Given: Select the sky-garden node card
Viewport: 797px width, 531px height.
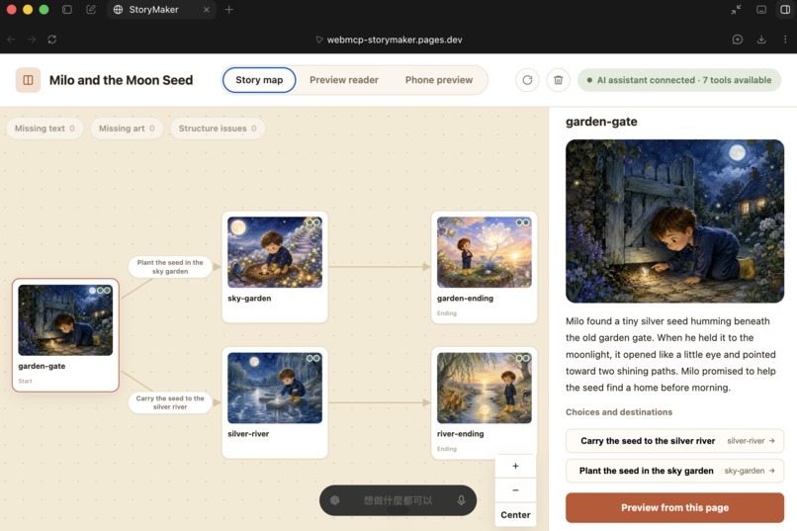Looking at the screenshot, I should [275, 267].
